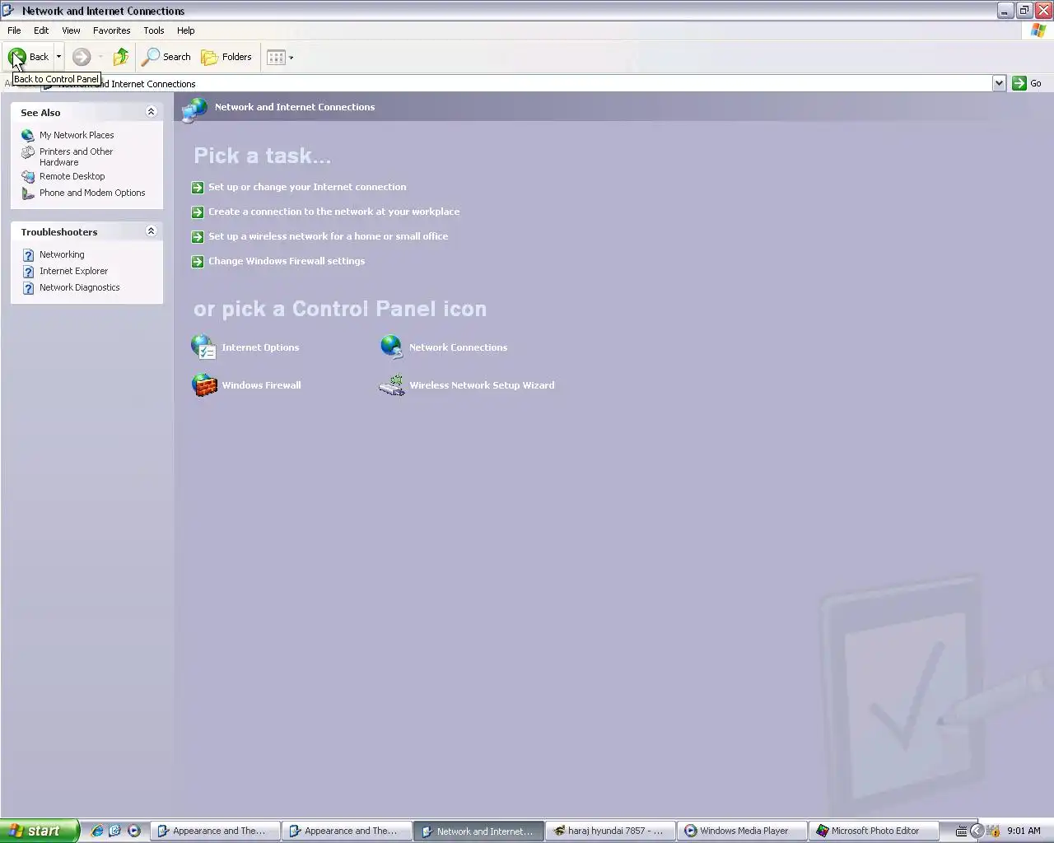Click the Network Diagnostics help icon
The height and width of the screenshot is (843, 1054).
(28, 287)
